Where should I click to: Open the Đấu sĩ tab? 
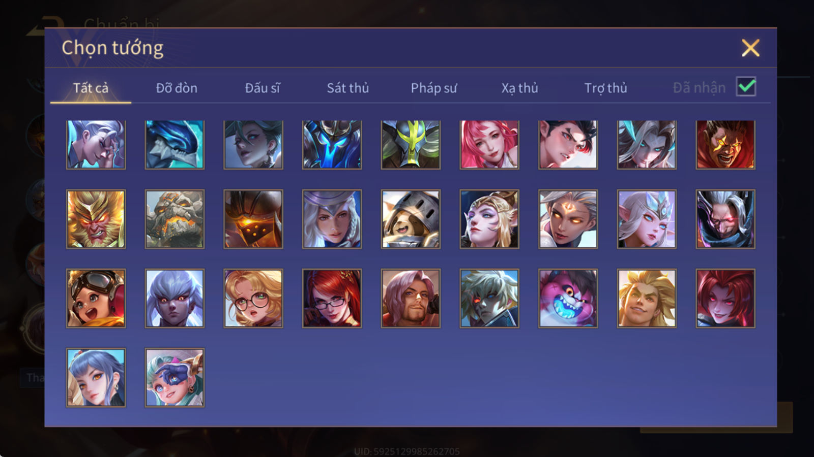(263, 88)
